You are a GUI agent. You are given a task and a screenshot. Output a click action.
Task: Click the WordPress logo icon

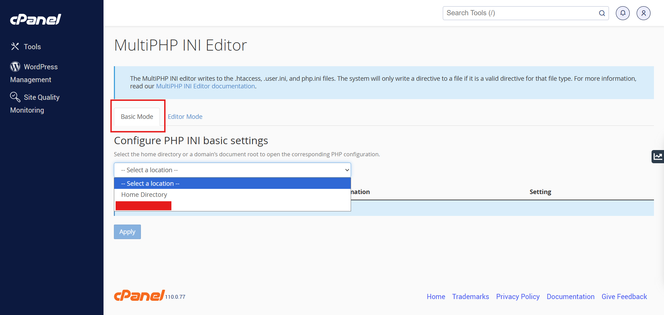pyautogui.click(x=15, y=67)
